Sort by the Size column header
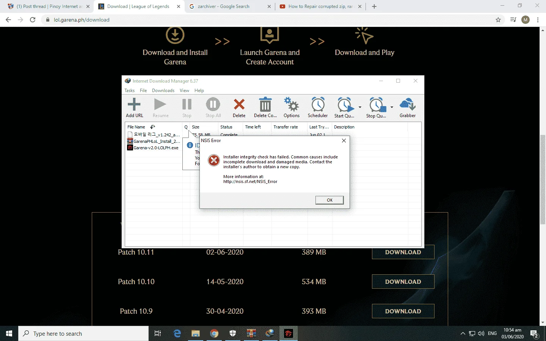Screen dimensions: 546x341 (204, 127)
